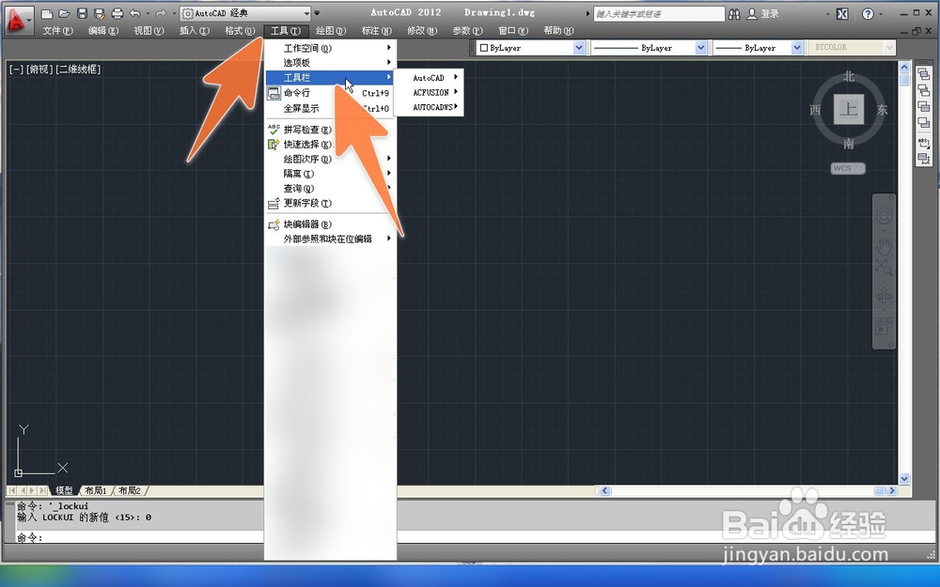940x587 pixels.
Task: Select 全屏显示 menu entry
Action: tap(330, 108)
